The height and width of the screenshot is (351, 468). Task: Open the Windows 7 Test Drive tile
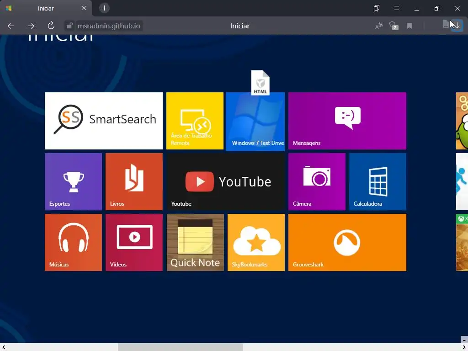tap(255, 122)
